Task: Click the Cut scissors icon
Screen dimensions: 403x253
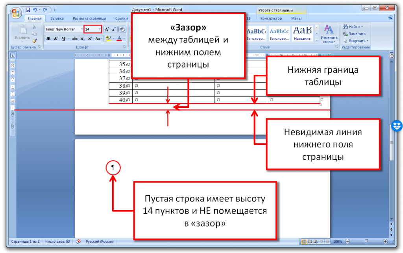Action: (34, 27)
